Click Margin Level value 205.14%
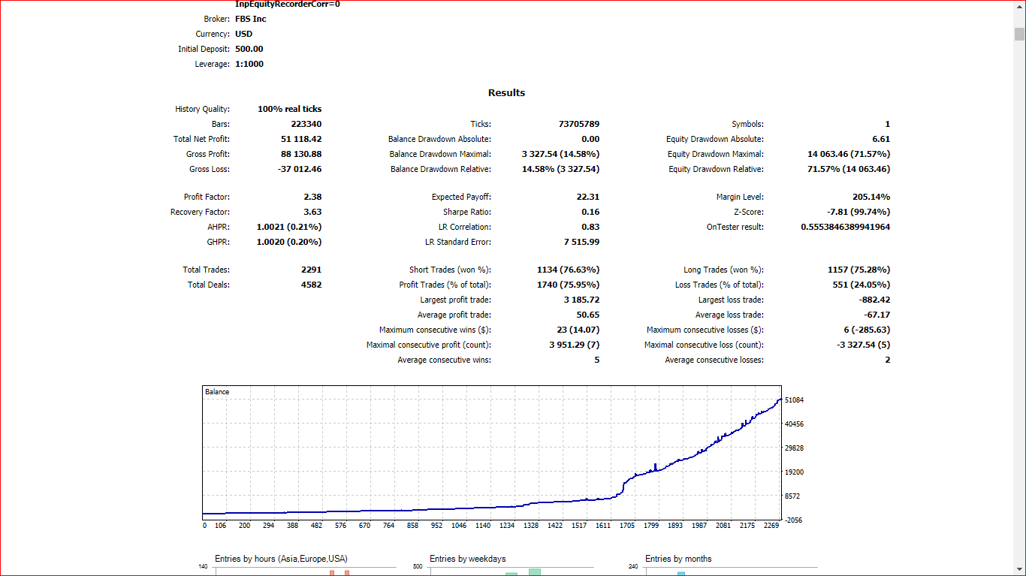The height and width of the screenshot is (576, 1026). click(873, 197)
